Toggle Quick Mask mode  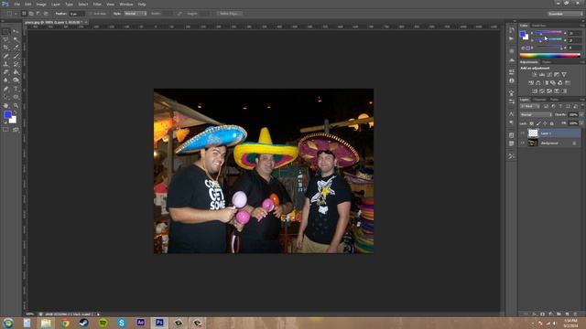click(x=5, y=130)
